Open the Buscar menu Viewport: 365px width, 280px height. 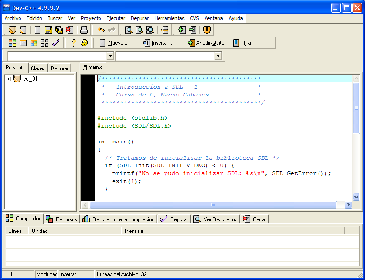pos(55,18)
